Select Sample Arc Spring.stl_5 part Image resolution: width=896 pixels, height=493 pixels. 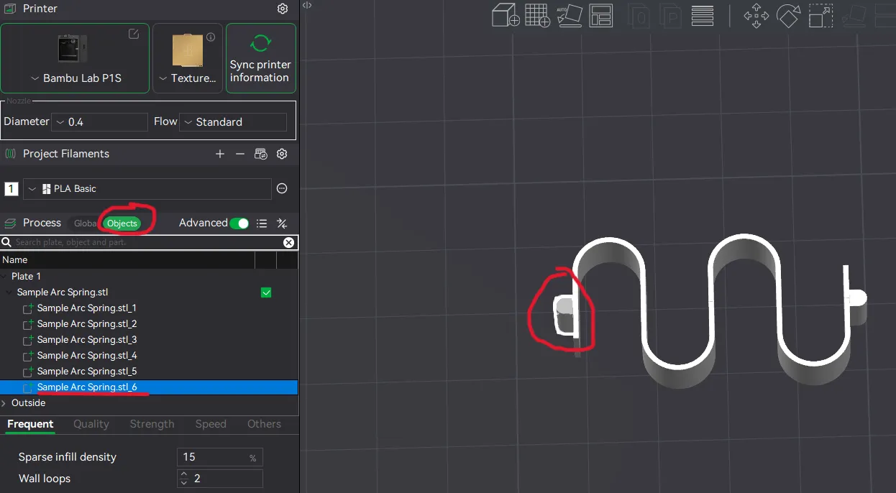click(x=86, y=372)
